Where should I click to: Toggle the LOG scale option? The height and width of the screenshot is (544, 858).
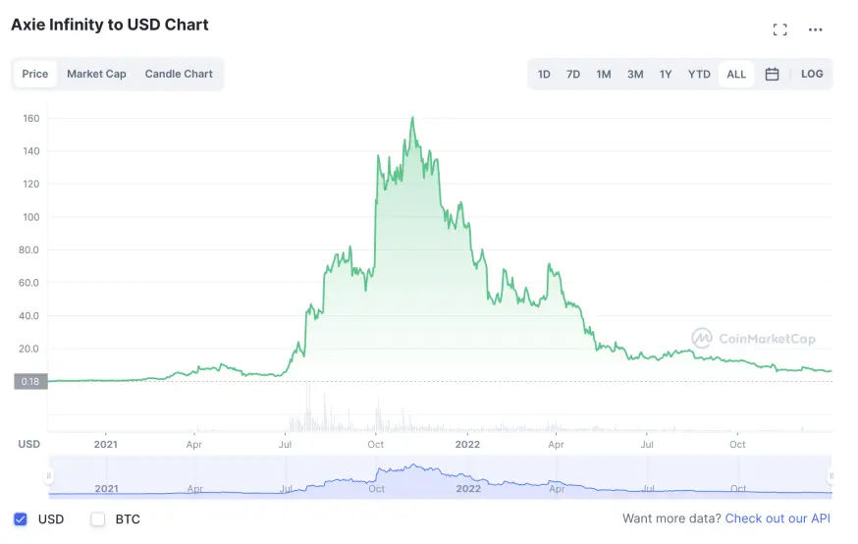pos(812,74)
